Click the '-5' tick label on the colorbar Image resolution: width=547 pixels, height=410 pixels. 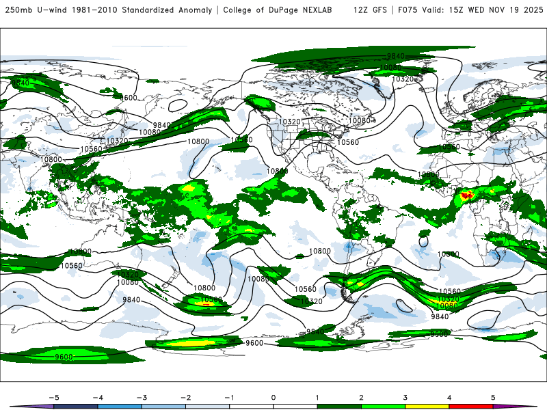54,398
